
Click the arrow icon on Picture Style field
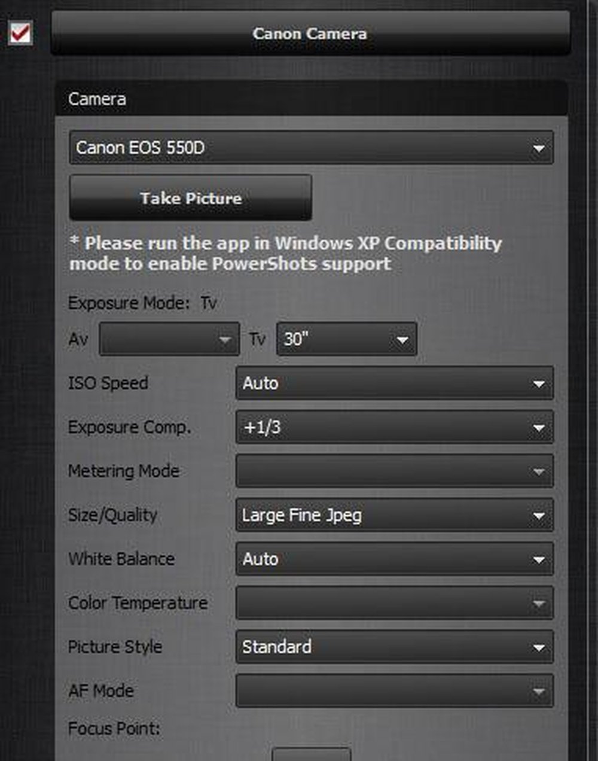click(539, 648)
